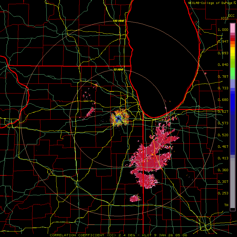
Task: Click the 0.467 scale value
Action: [x=223, y=147]
